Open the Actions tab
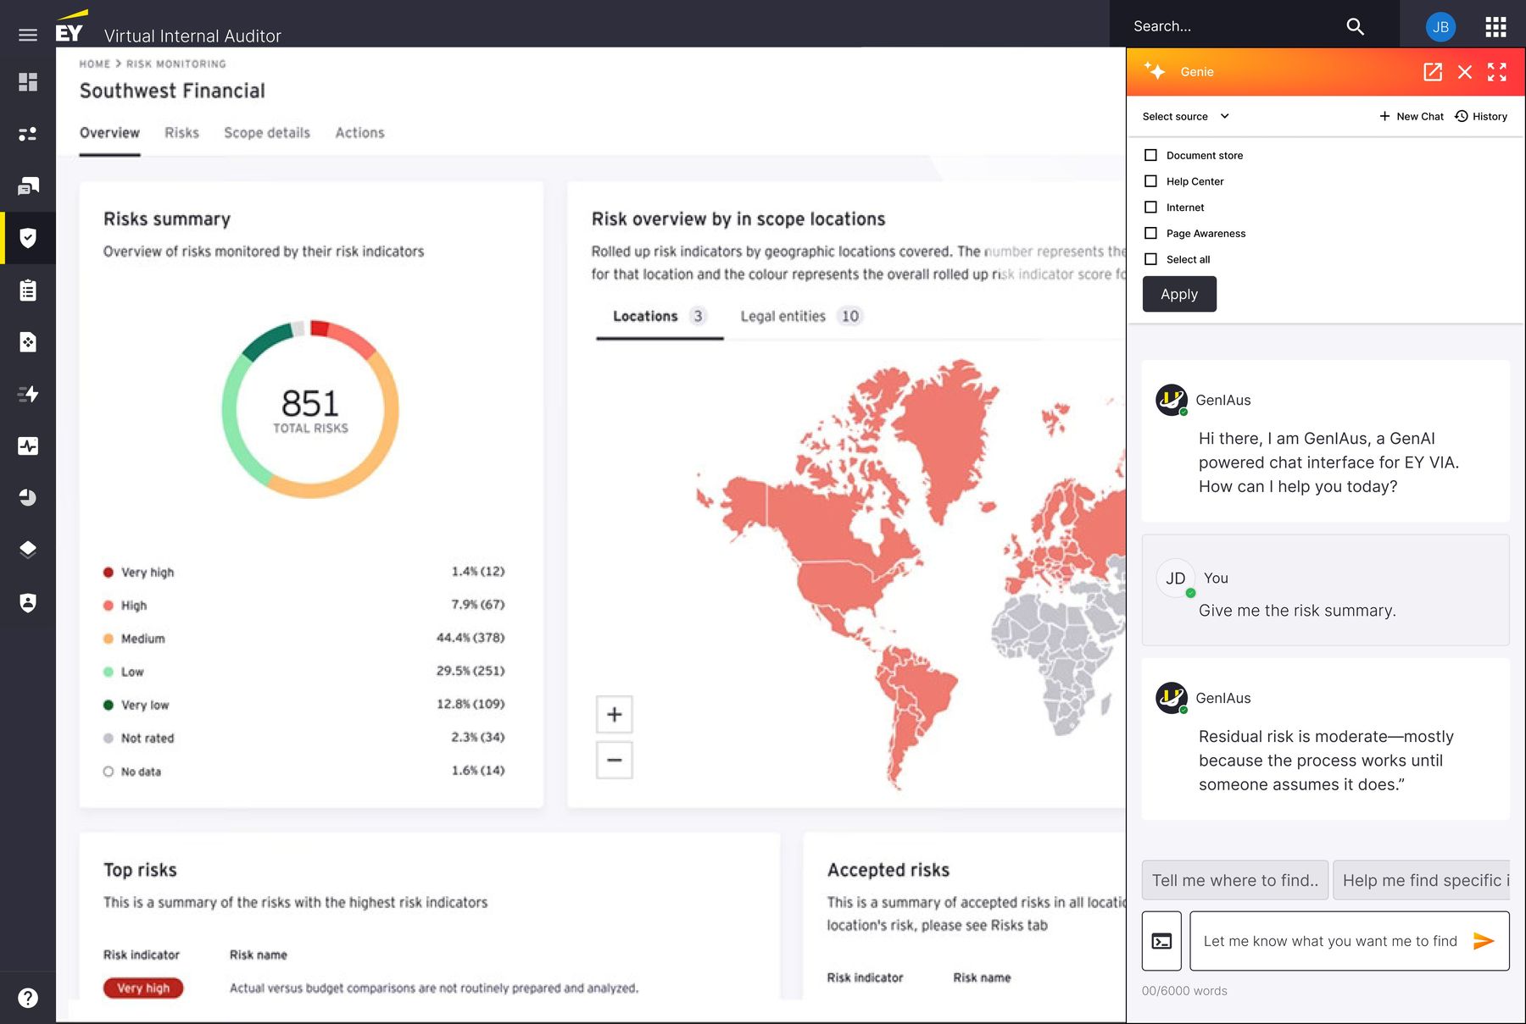Viewport: 1526px width, 1024px height. click(x=359, y=133)
